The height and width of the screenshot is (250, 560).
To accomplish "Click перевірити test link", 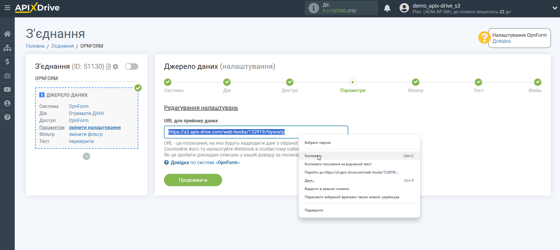I will tap(81, 141).
